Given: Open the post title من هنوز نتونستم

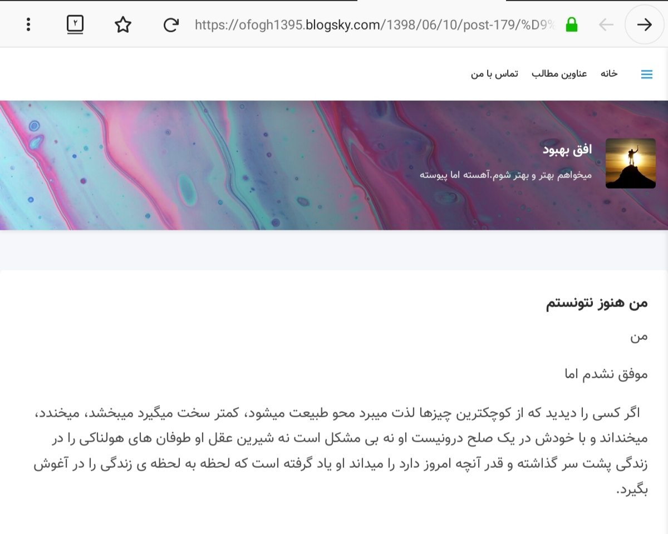Looking at the screenshot, I should [597, 303].
